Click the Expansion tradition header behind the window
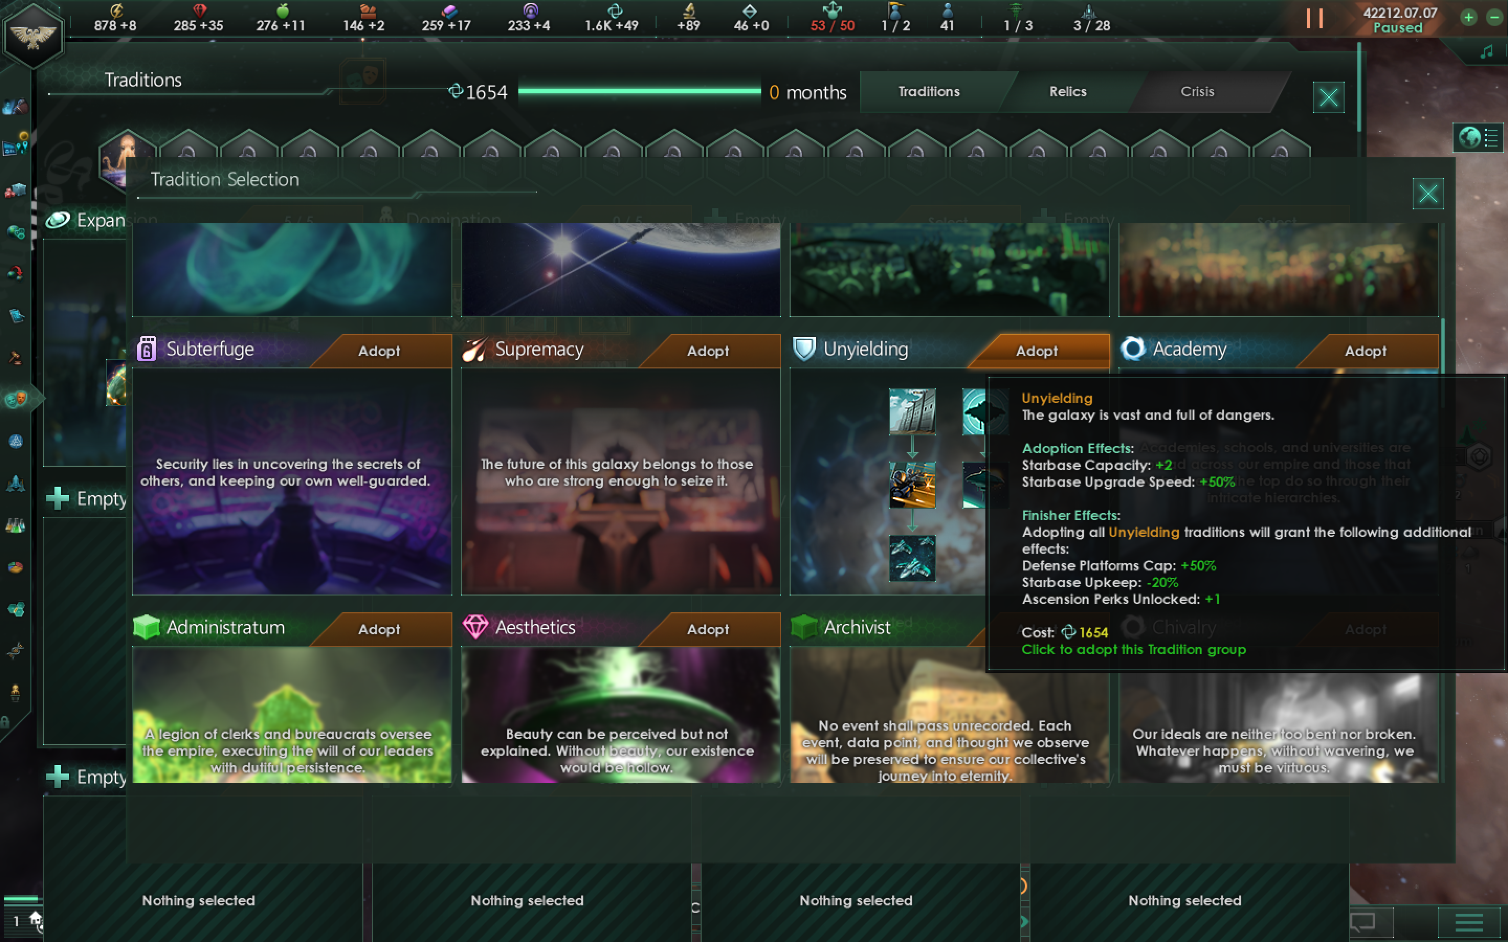Image resolution: width=1508 pixels, height=942 pixels. pos(86,220)
